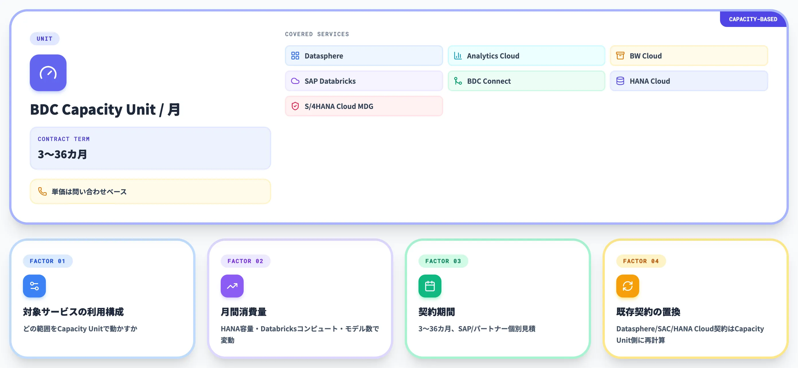This screenshot has width=798, height=368.
Task: Click the blue sliders icon in Factor 01
Action: click(x=34, y=286)
